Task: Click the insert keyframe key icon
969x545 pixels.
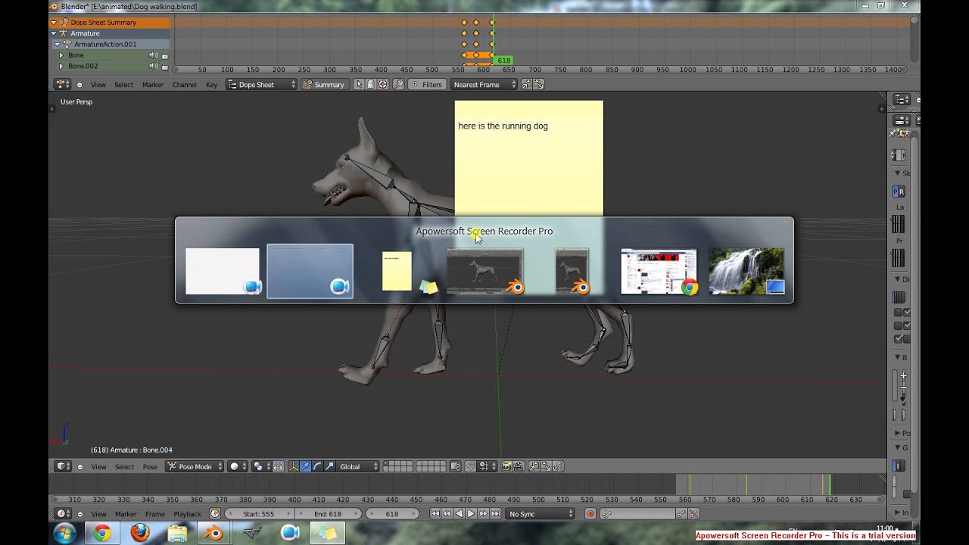Action: point(681,514)
